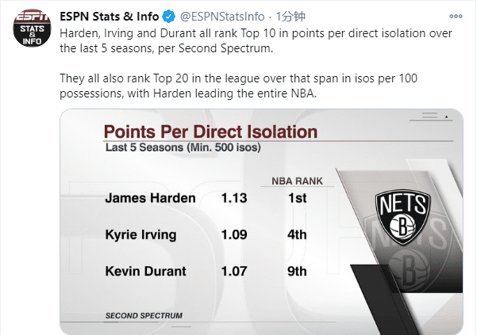The height and width of the screenshot is (335, 477).
Task: Click Irving's 4th rank value
Action: click(298, 234)
